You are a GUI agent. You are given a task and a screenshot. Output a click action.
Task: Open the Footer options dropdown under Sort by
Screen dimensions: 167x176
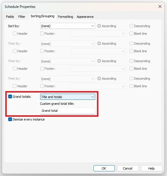pos(98,34)
